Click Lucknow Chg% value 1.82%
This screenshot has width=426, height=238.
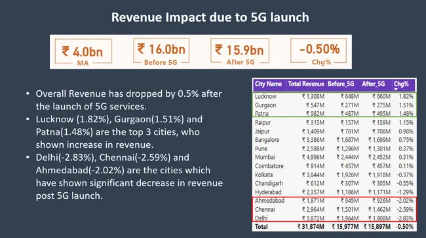click(x=406, y=97)
